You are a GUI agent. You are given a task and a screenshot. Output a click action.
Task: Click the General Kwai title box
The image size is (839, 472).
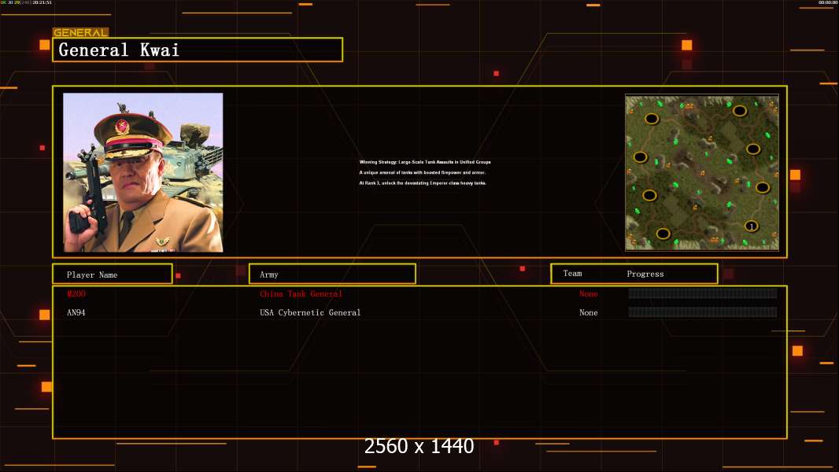pyautogui.click(x=198, y=50)
